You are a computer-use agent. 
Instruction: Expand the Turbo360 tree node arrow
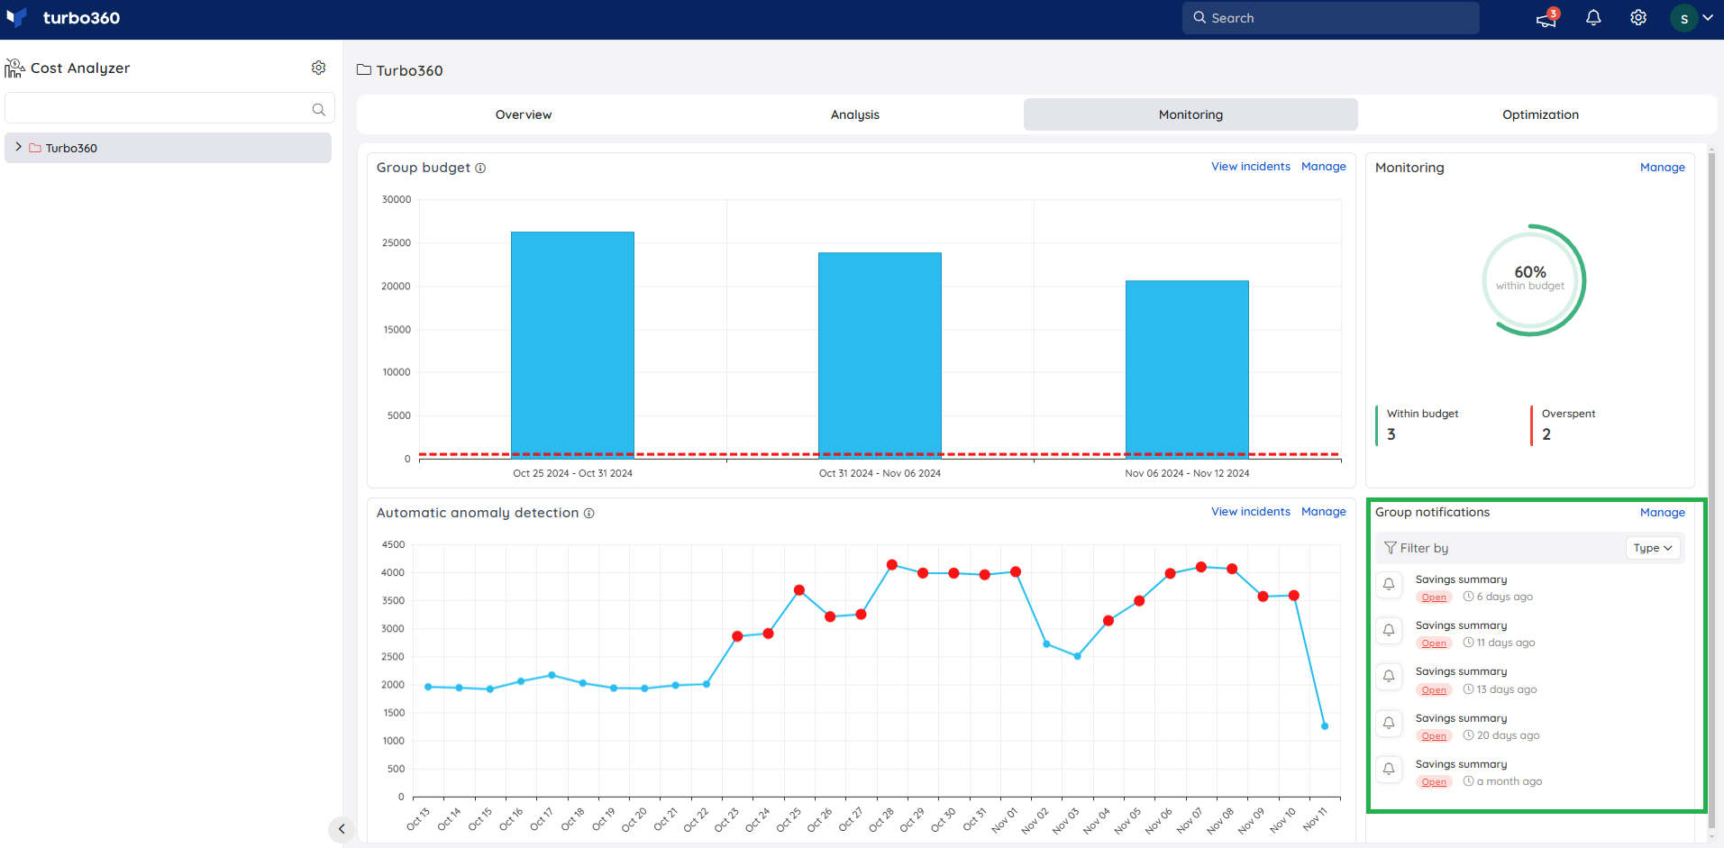18,147
